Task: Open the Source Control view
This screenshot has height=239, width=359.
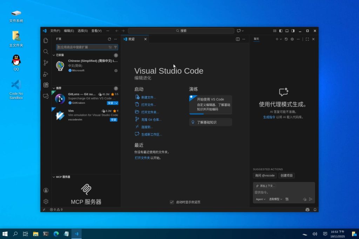Action: (x=46, y=63)
